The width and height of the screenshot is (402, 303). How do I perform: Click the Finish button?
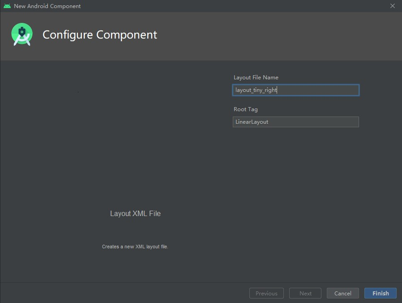pos(380,293)
